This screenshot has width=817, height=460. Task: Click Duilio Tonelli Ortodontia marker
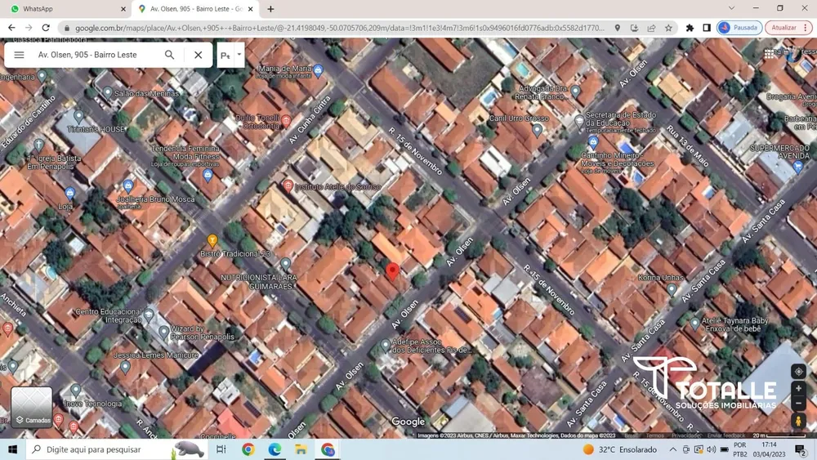(286, 122)
